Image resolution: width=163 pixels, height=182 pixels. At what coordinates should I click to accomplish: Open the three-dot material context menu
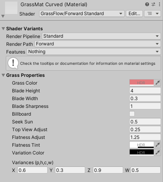pos(160,4)
